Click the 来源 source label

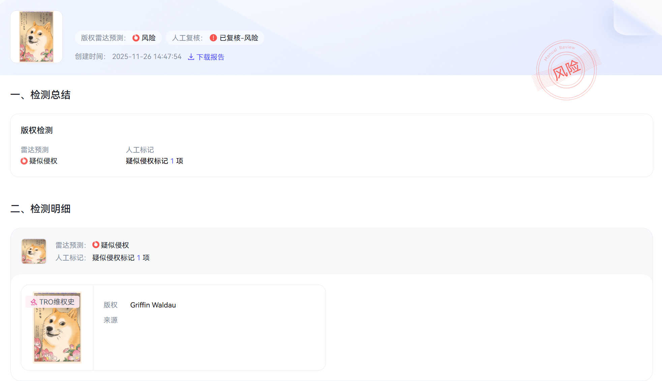(x=111, y=320)
